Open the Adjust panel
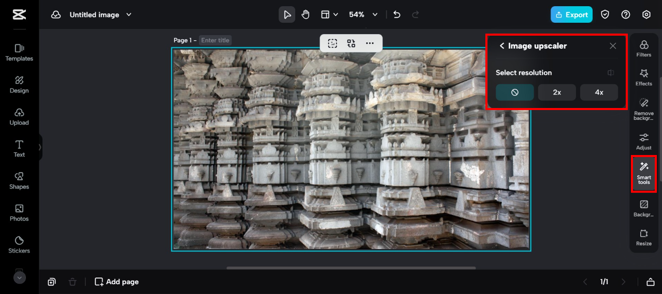This screenshot has width=662, height=294. point(643,141)
